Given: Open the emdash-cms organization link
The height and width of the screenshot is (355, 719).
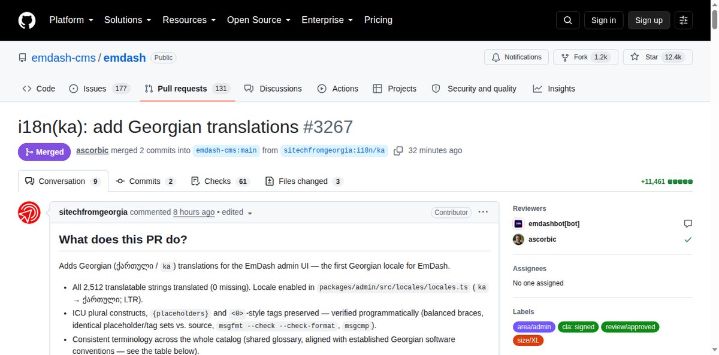Looking at the screenshot, I should [x=65, y=58].
